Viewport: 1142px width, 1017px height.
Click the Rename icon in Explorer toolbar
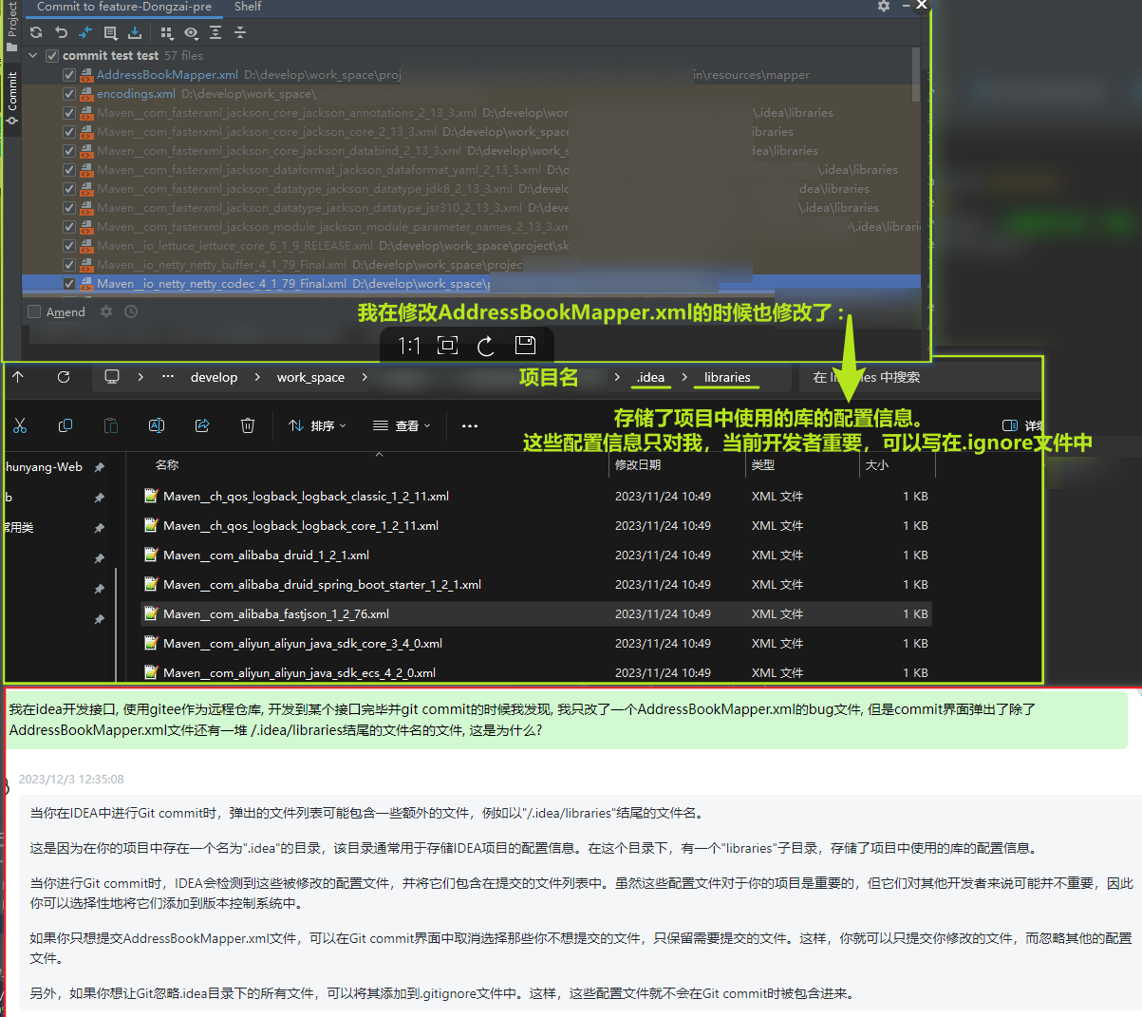(157, 425)
